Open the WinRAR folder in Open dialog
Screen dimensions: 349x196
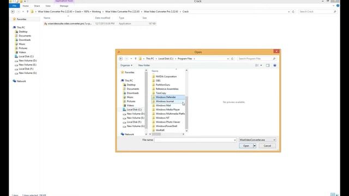[160, 130]
